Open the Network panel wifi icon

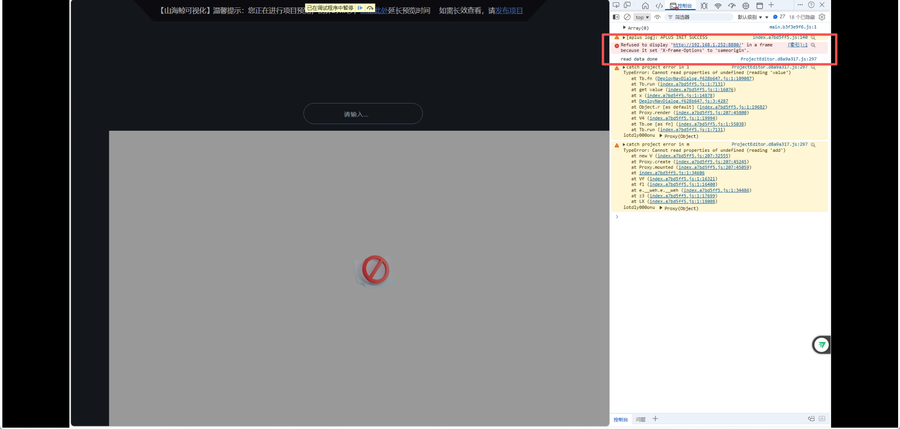[x=718, y=6]
